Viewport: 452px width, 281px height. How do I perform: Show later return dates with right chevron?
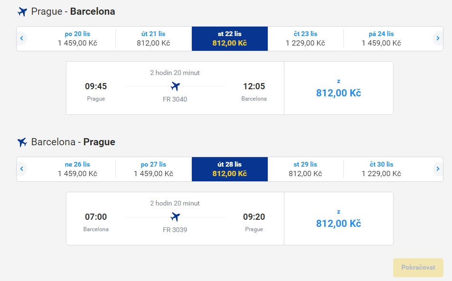click(x=438, y=169)
